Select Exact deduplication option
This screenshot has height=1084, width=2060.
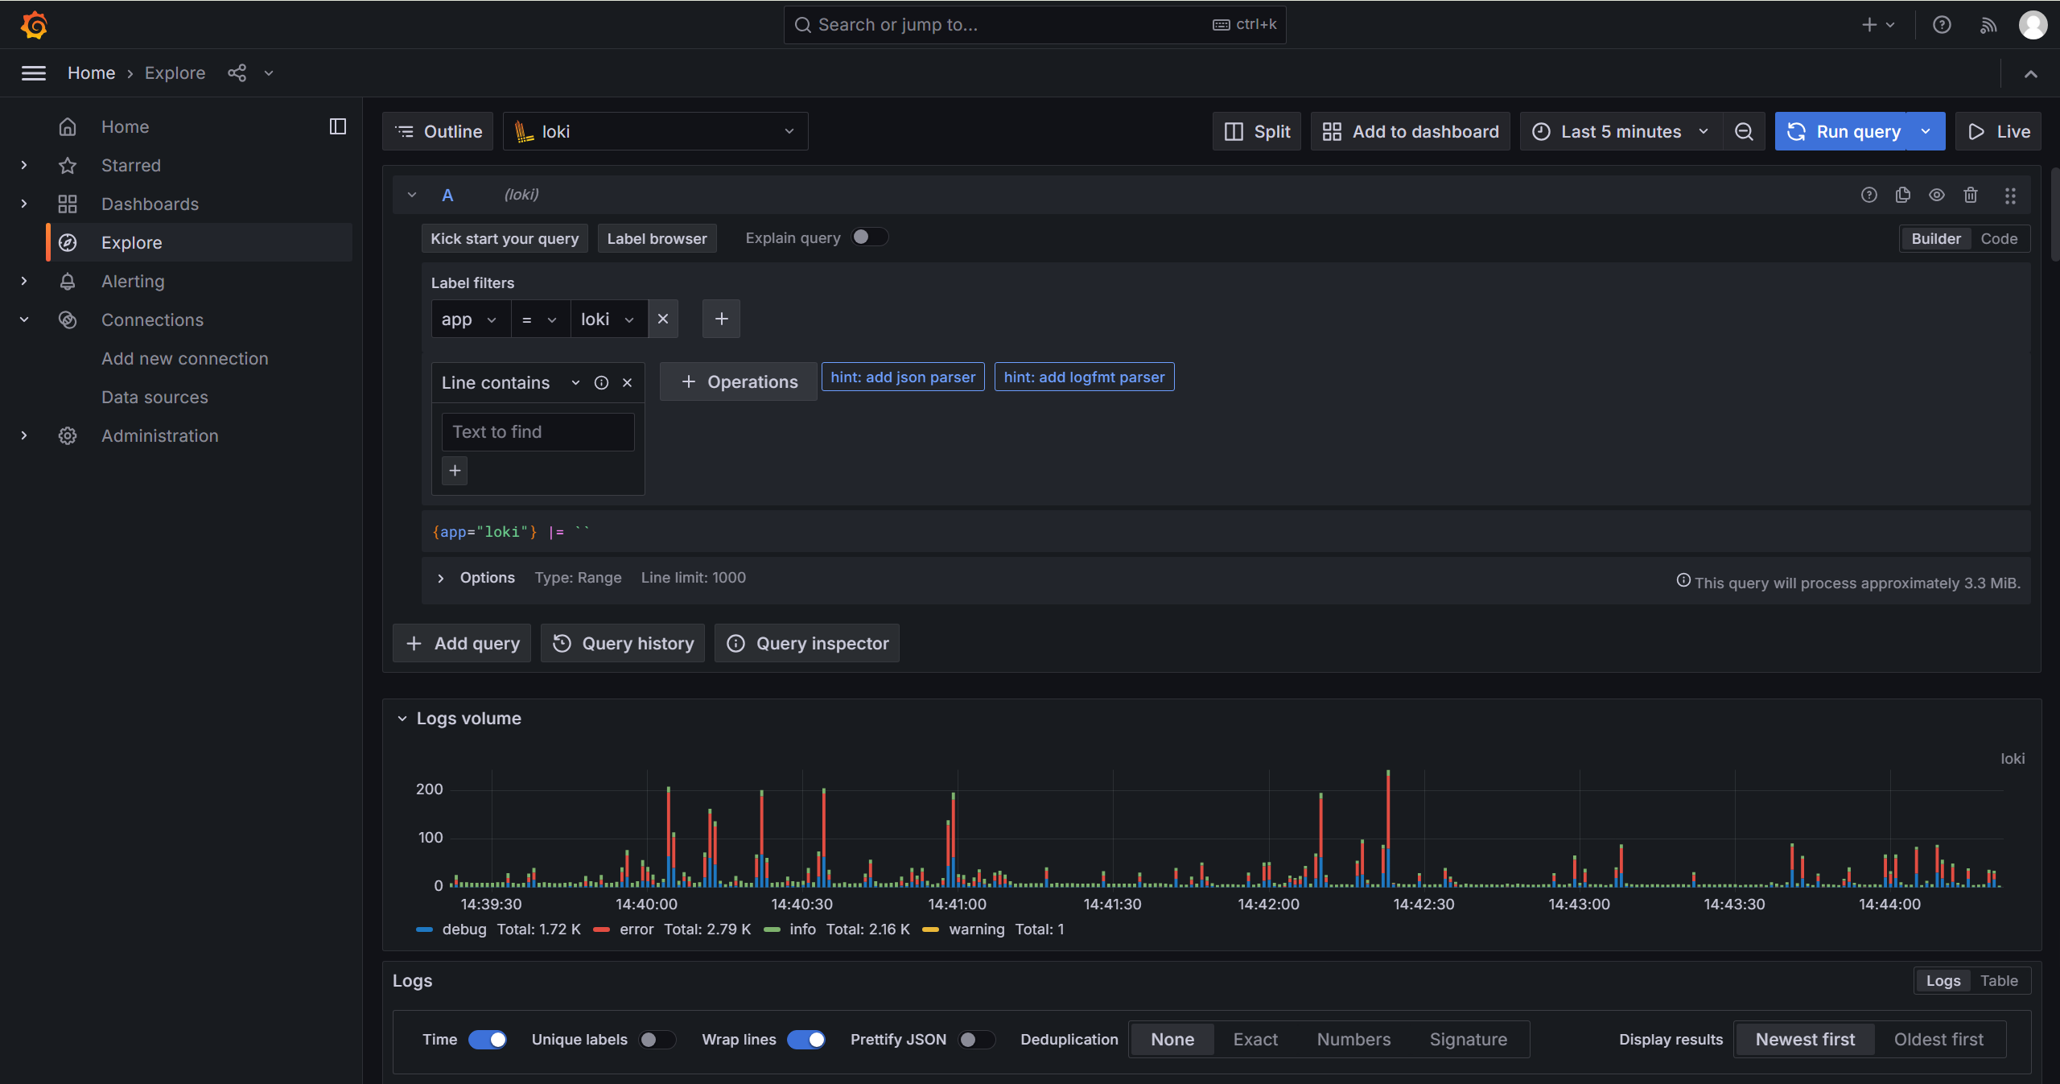[x=1255, y=1040]
